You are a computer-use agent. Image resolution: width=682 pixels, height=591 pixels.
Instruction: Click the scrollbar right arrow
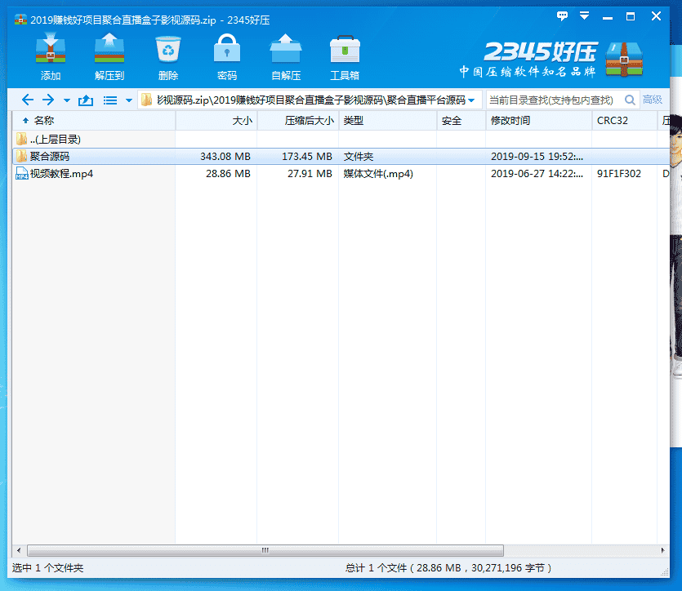click(x=663, y=550)
